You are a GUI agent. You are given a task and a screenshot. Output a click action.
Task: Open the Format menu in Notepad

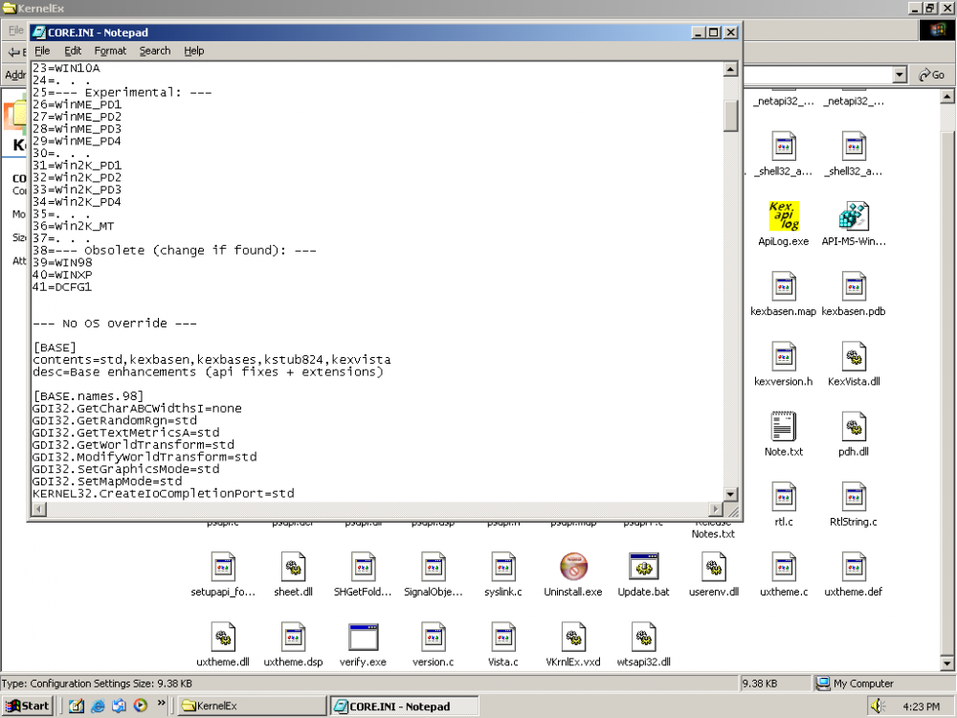pyautogui.click(x=110, y=51)
